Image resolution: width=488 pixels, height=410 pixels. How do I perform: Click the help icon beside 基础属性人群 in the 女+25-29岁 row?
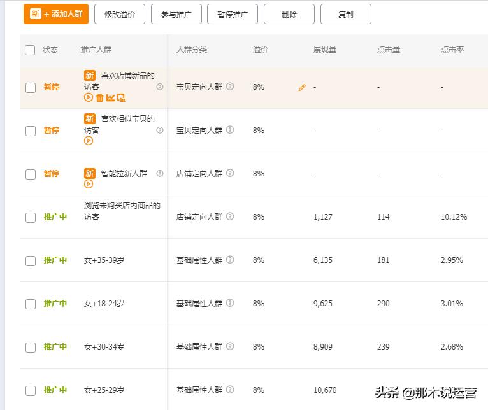[230, 389]
